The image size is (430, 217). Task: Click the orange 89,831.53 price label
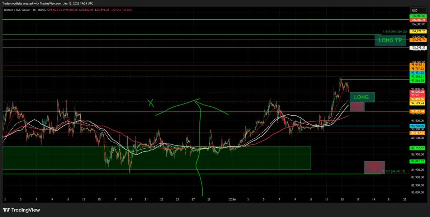[418, 133]
